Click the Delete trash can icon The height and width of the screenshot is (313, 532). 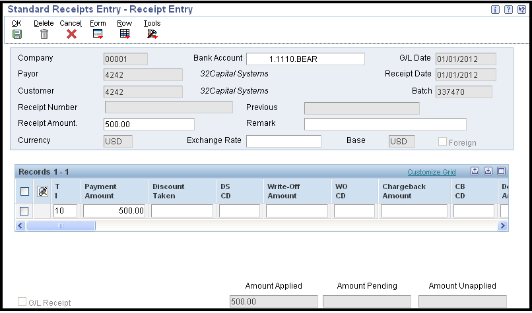point(44,34)
